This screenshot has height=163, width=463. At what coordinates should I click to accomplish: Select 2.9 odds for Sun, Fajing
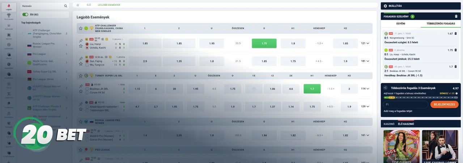(145, 61)
